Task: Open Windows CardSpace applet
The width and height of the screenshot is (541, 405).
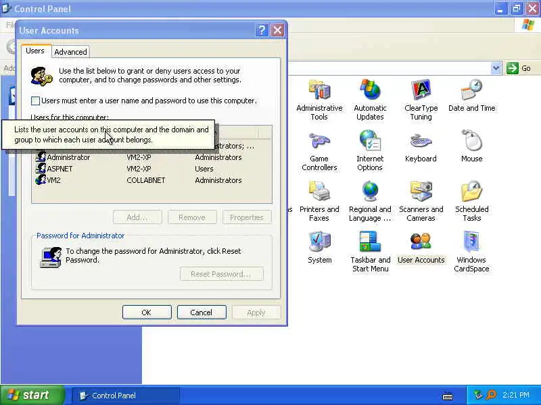Action: 471,252
